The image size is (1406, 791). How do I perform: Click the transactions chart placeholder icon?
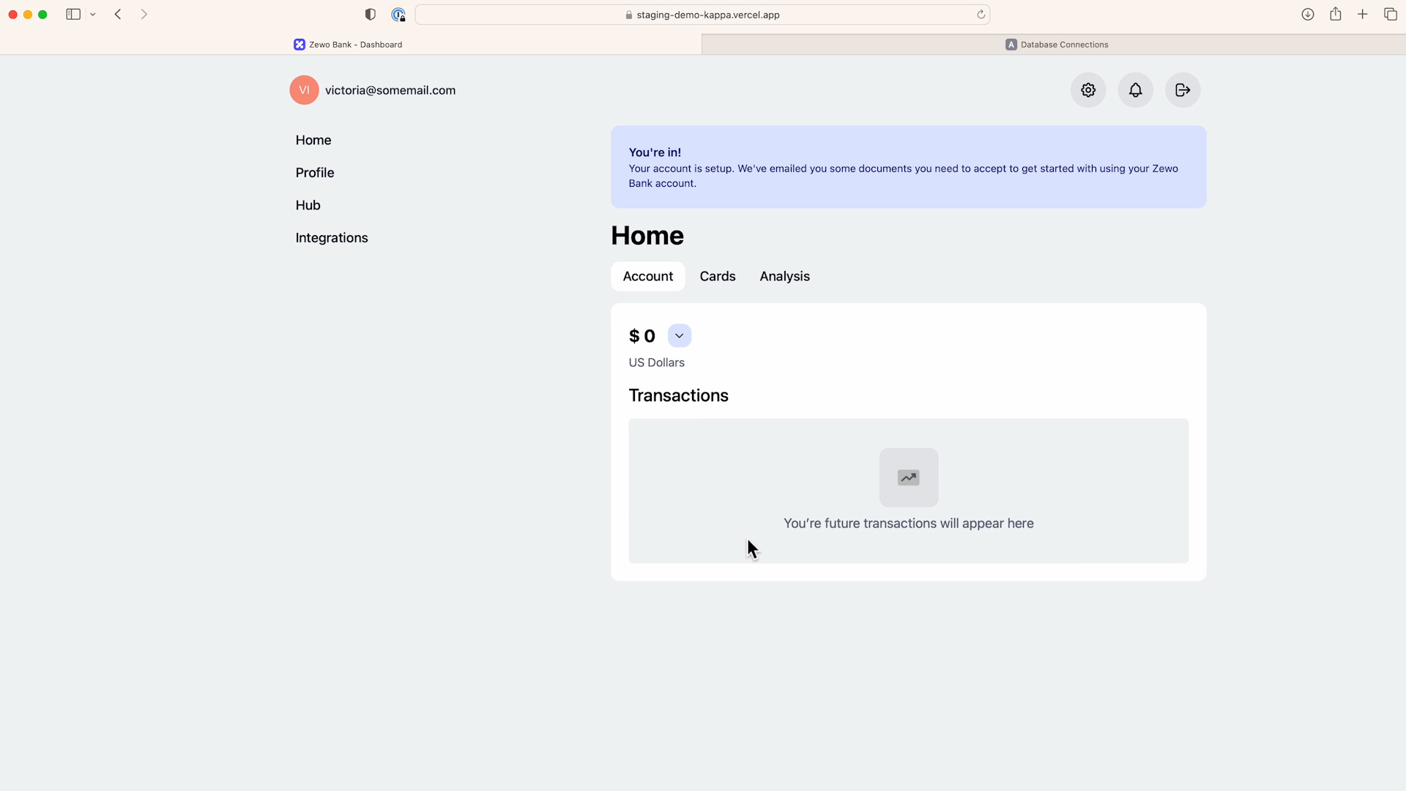click(908, 478)
